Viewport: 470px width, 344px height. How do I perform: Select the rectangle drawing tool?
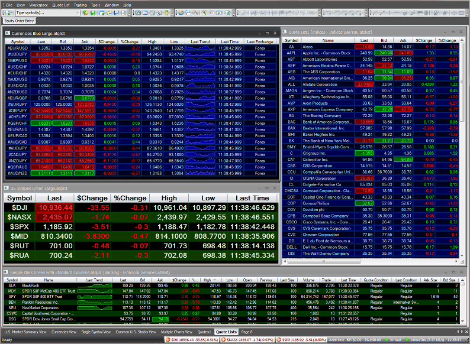click(462, 13)
